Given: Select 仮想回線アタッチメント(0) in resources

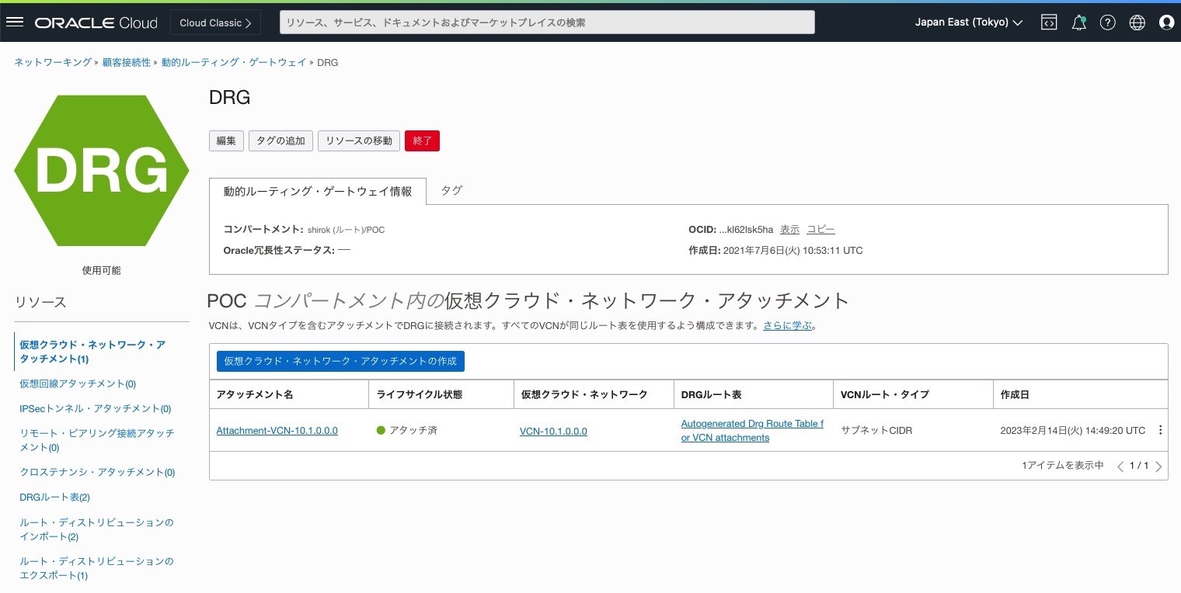Looking at the screenshot, I should (78, 383).
